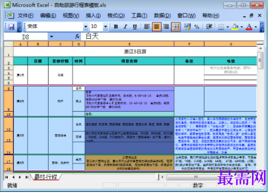Select column G header
Screen dimensions: 276x194
231,44
